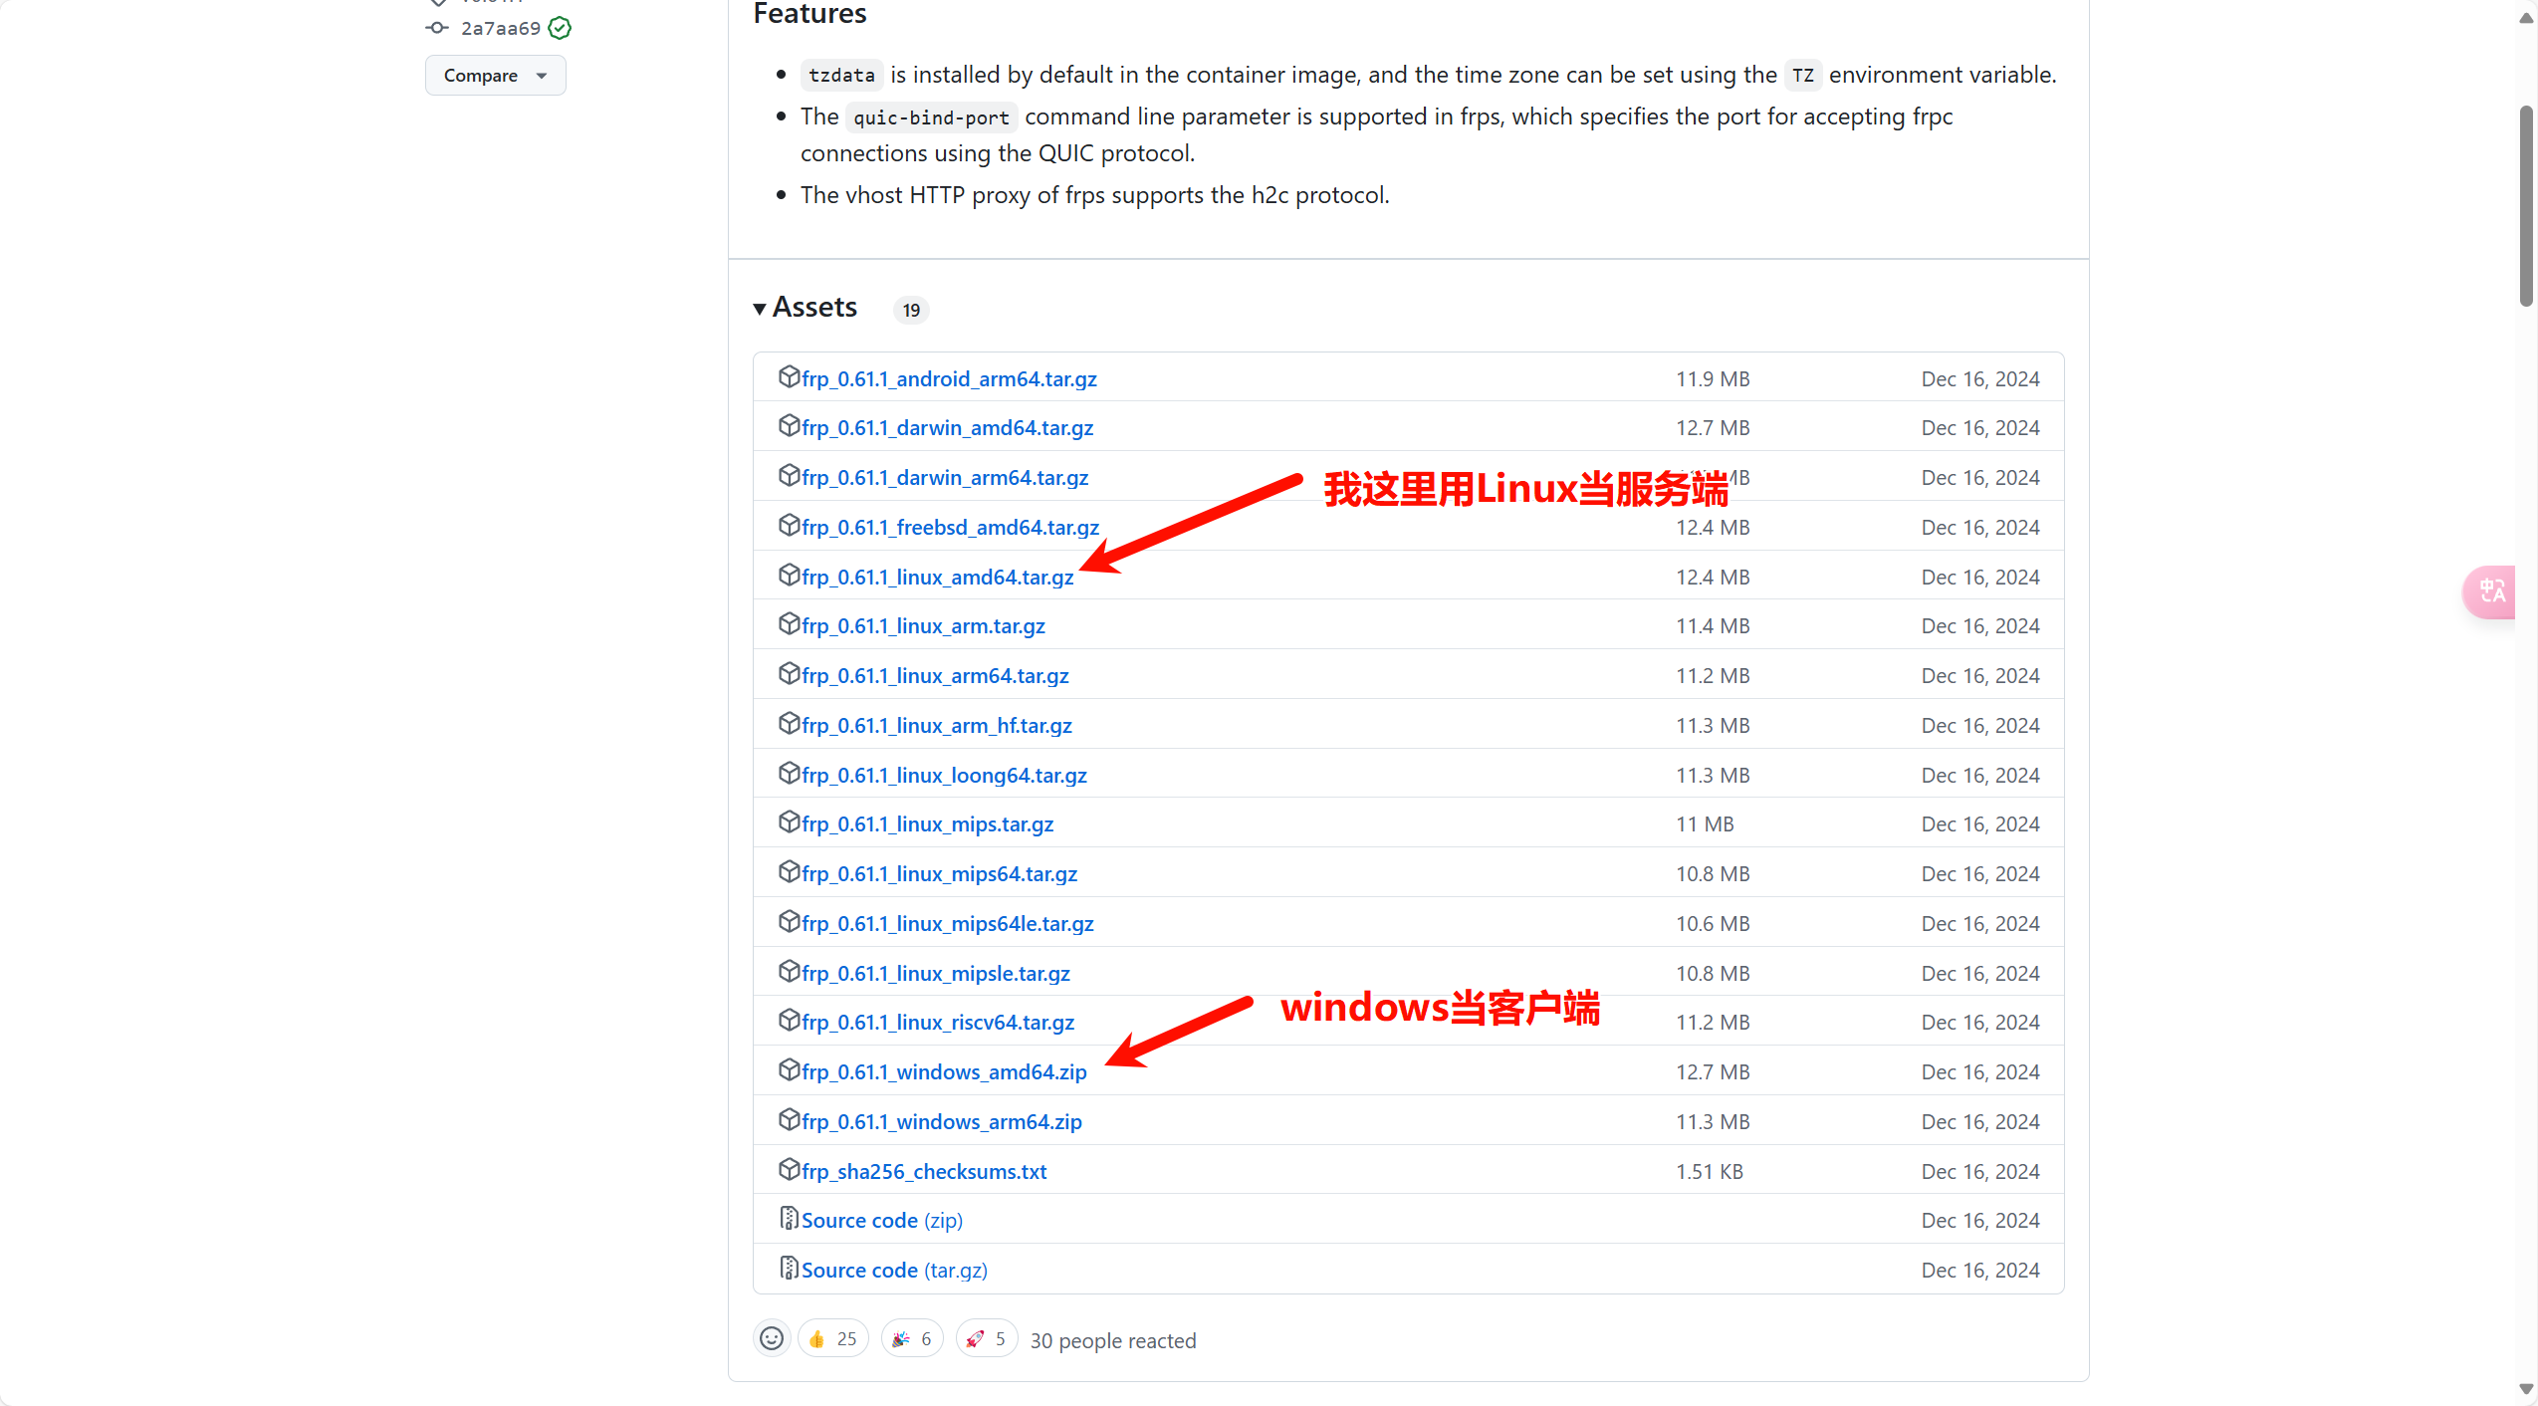
Task: Download frp_0.61.1_linux_arm64.tar.gz
Action: point(935,675)
